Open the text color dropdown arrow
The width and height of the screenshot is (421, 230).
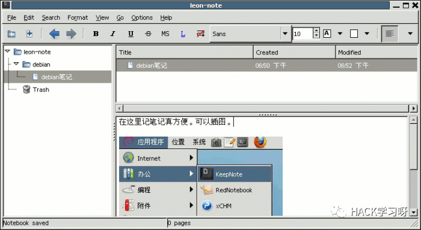[x=340, y=34]
